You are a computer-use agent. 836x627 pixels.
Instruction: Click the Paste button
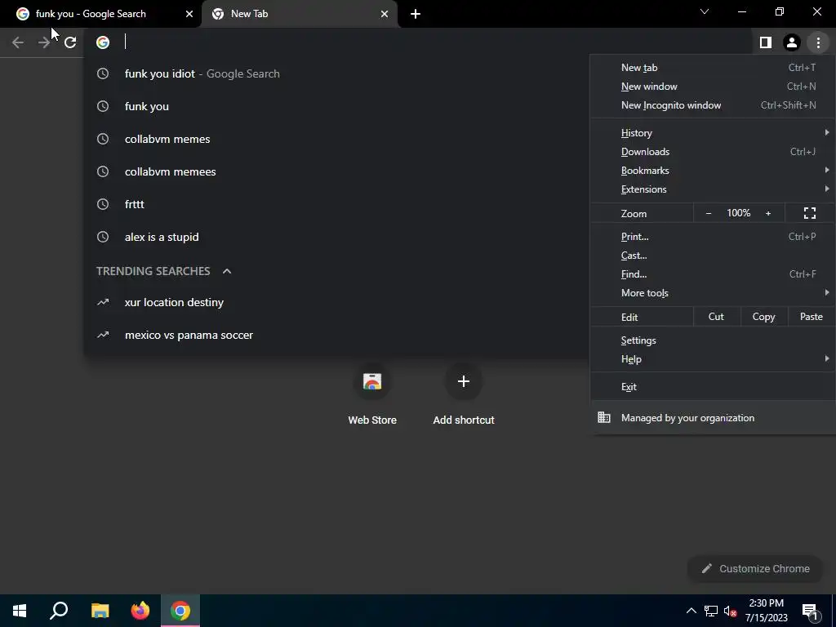[811, 317]
